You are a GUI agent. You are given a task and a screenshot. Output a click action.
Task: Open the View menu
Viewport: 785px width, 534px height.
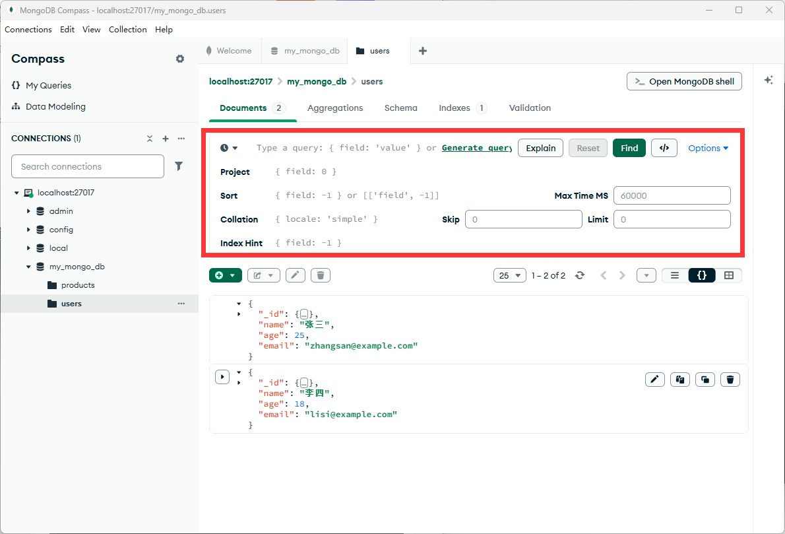(x=91, y=30)
